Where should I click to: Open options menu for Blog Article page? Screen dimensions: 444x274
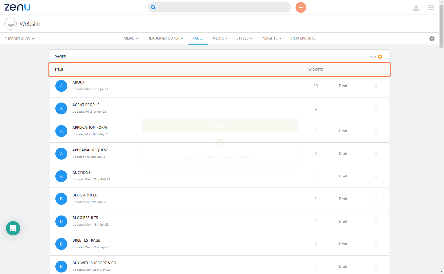pyautogui.click(x=376, y=199)
